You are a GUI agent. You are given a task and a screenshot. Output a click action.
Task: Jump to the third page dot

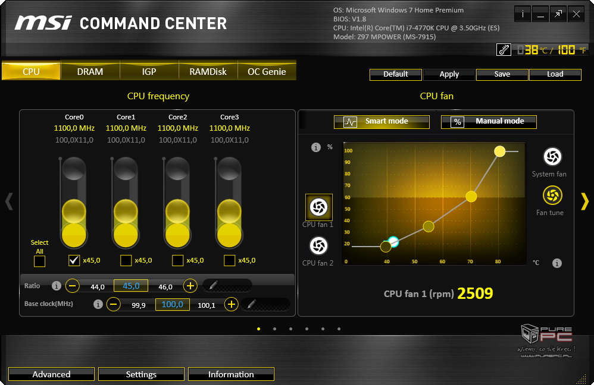[290, 329]
